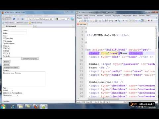Select the aula18.html tab in Notepad++
Screen dimensions: 159x119
pyautogui.click(x=82, y=24)
